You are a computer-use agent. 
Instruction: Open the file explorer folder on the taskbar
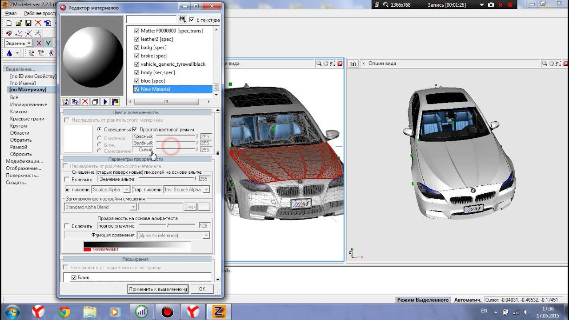click(x=90, y=312)
